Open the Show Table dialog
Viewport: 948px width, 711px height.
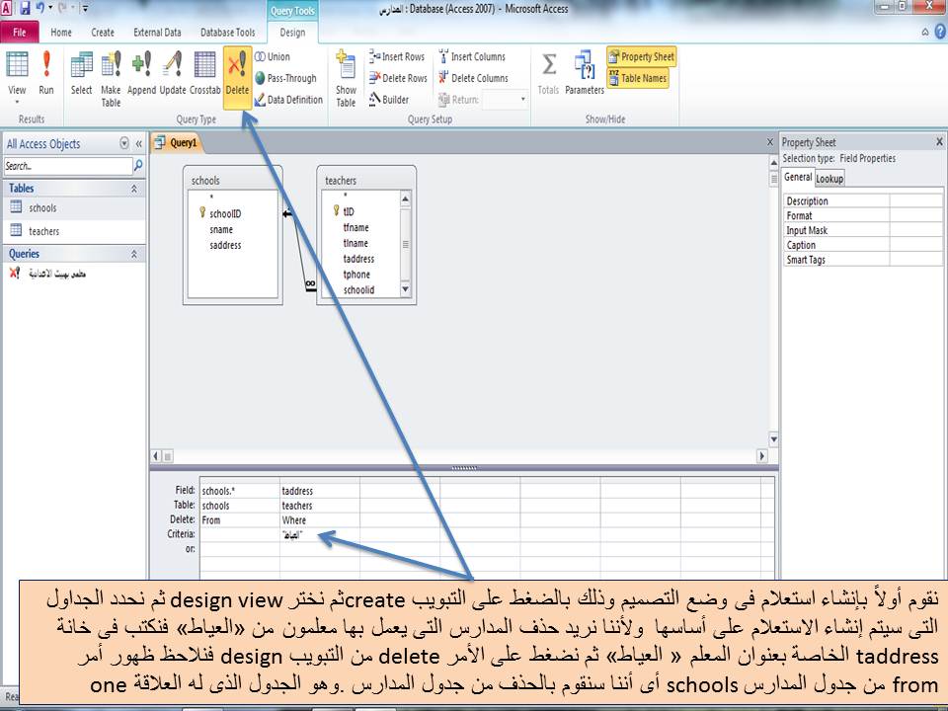tap(345, 79)
